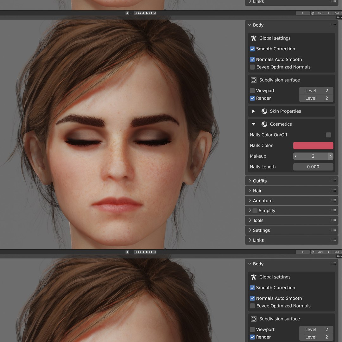Click Global settings figure icon in bottom Body panel

[x=253, y=277]
